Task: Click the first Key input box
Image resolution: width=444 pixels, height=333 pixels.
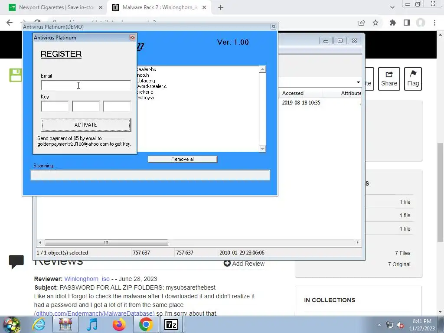Action: [55, 106]
